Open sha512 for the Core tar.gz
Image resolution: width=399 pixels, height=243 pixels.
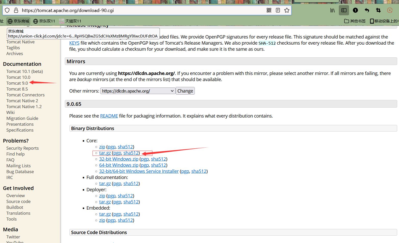coord(131,153)
